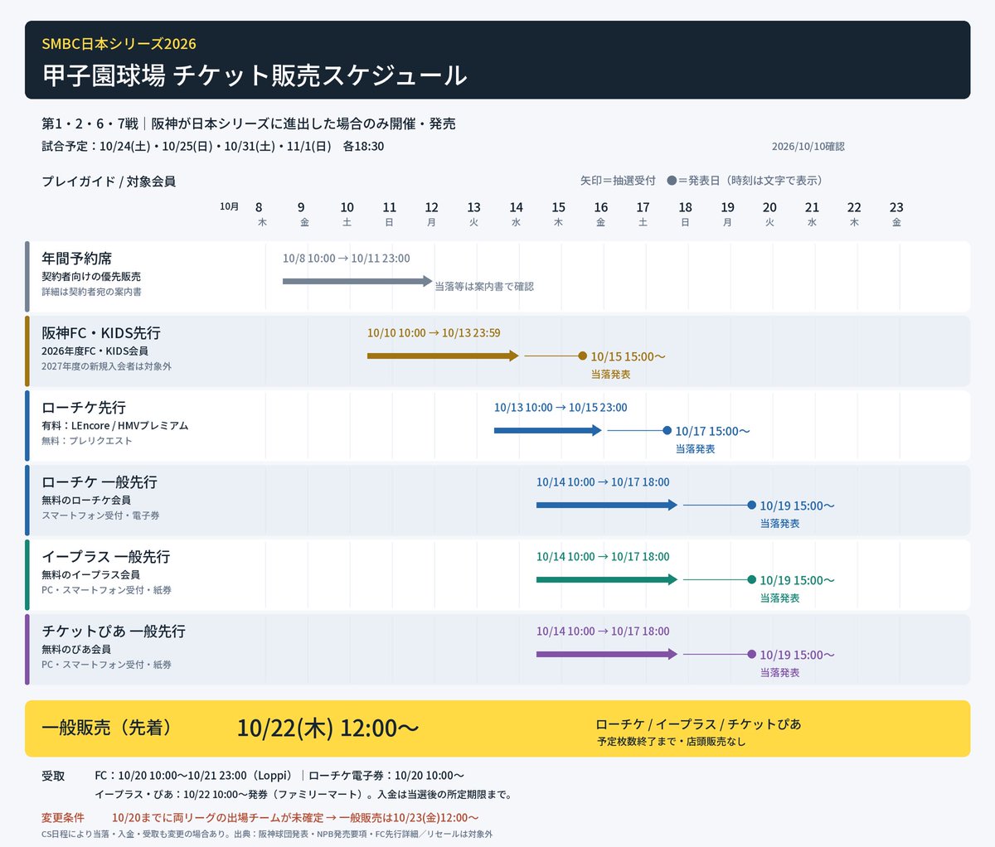Click the 10月 month label
The width and height of the screenshot is (995, 847).
click(x=229, y=206)
